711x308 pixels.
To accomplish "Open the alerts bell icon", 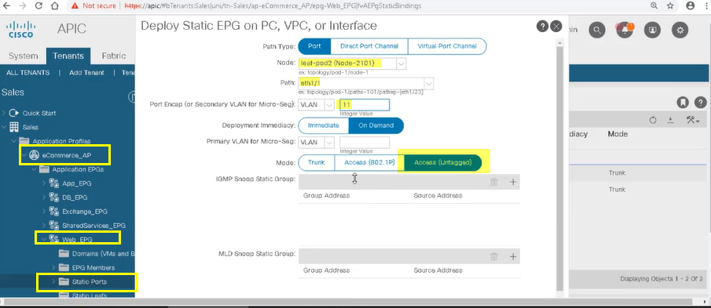I will click(x=625, y=31).
